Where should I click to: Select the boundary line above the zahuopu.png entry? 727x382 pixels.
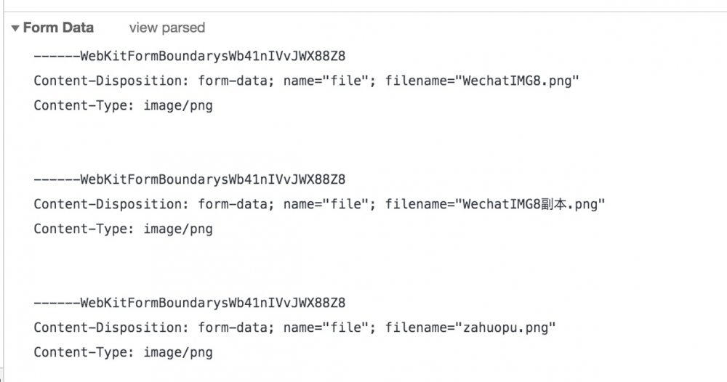189,303
